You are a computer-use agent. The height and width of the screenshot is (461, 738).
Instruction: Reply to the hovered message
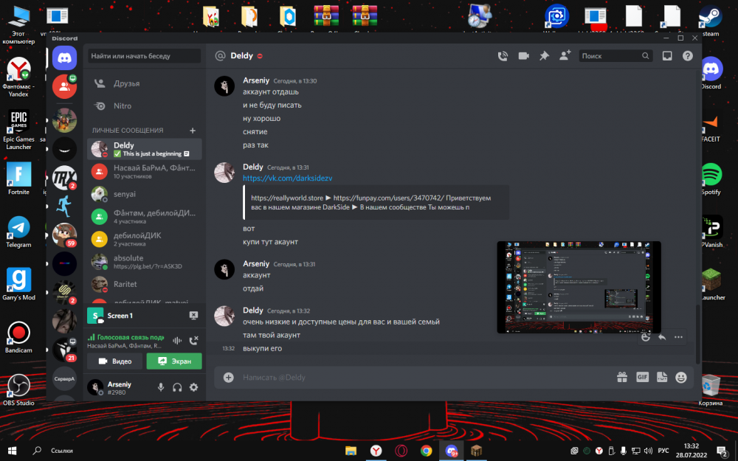[662, 337]
